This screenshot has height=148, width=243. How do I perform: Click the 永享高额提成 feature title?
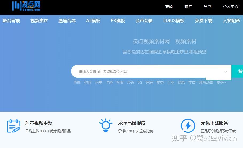(x=132, y=123)
